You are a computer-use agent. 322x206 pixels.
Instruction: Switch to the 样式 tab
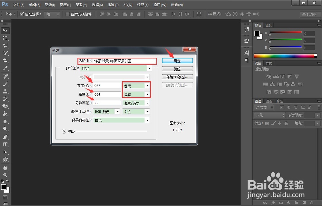pyautogui.click(x=269, y=63)
